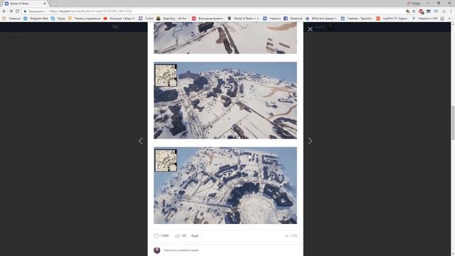
Task: Open the user avatar next to comment field
Action: coord(156,250)
